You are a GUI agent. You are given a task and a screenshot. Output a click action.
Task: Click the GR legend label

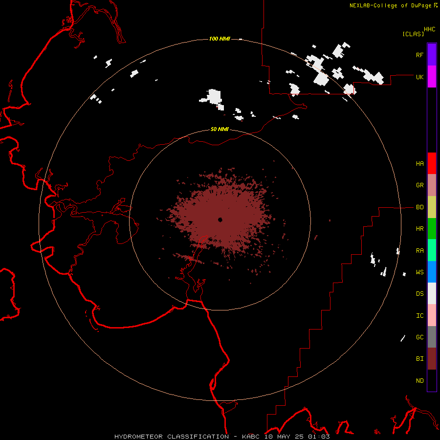(x=419, y=185)
